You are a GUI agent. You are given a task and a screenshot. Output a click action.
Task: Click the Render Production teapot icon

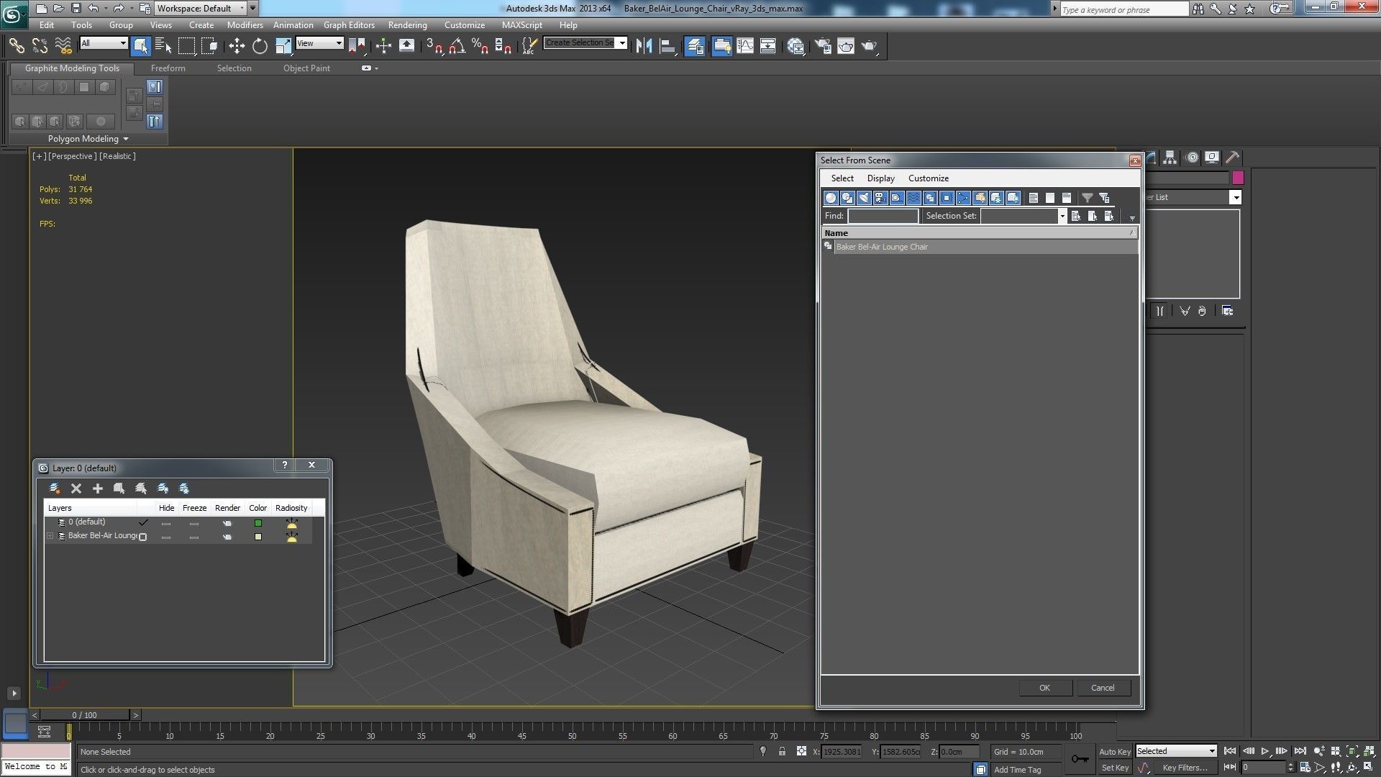coord(870,46)
